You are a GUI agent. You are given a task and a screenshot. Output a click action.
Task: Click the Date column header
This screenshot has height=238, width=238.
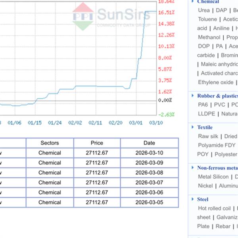tap(149, 143)
